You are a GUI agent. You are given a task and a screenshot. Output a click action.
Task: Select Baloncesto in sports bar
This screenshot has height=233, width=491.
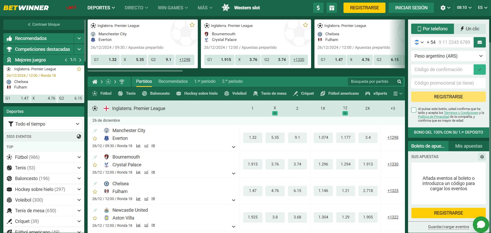tap(156, 93)
